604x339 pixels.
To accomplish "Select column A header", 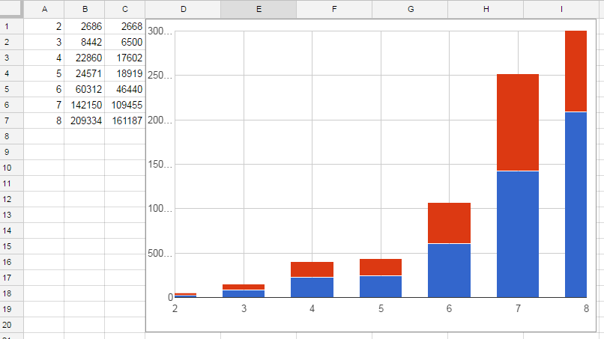I will (43, 9).
